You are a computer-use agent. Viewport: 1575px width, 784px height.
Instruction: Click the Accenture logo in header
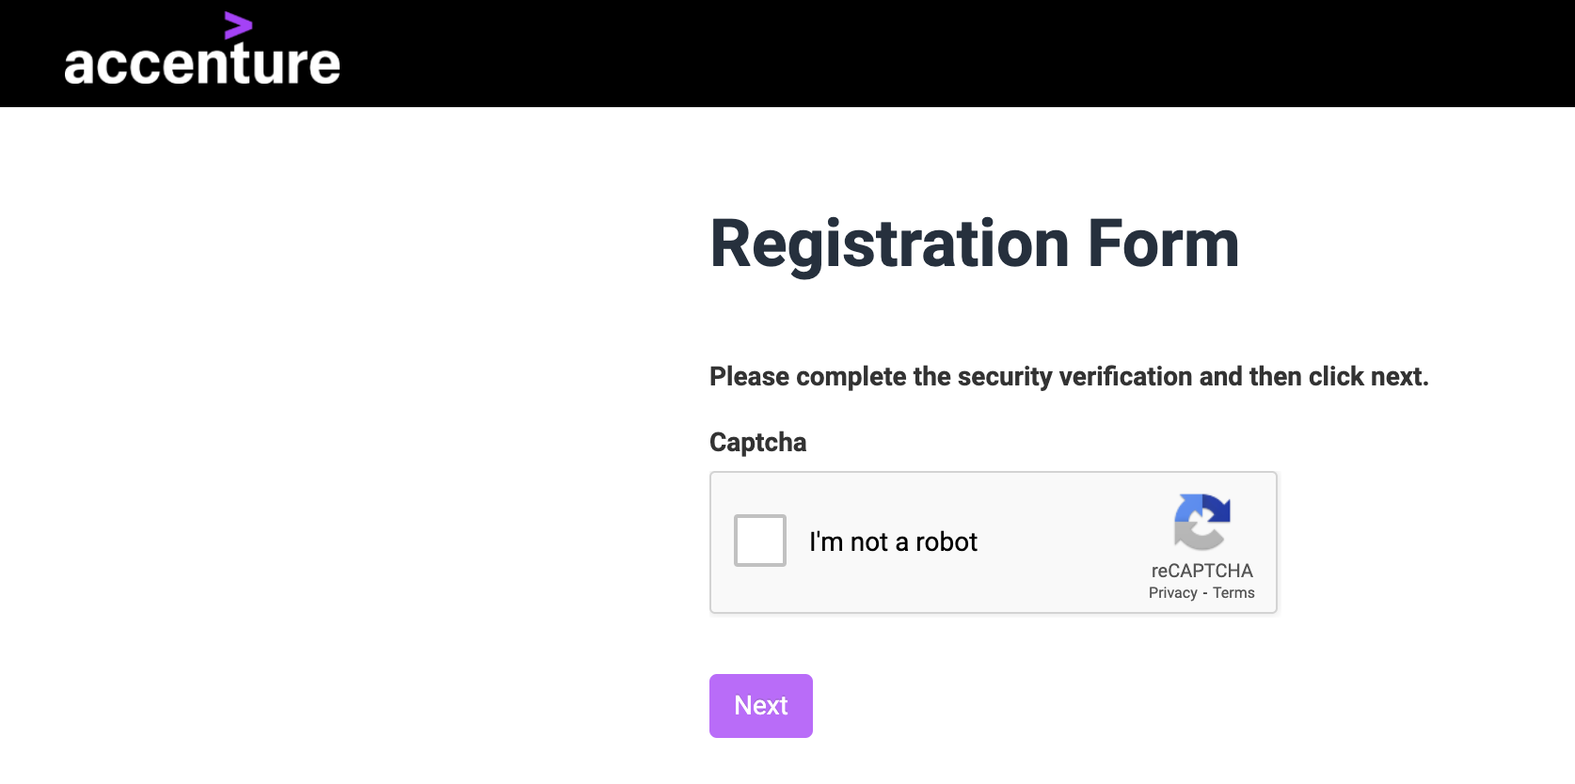pos(201,51)
